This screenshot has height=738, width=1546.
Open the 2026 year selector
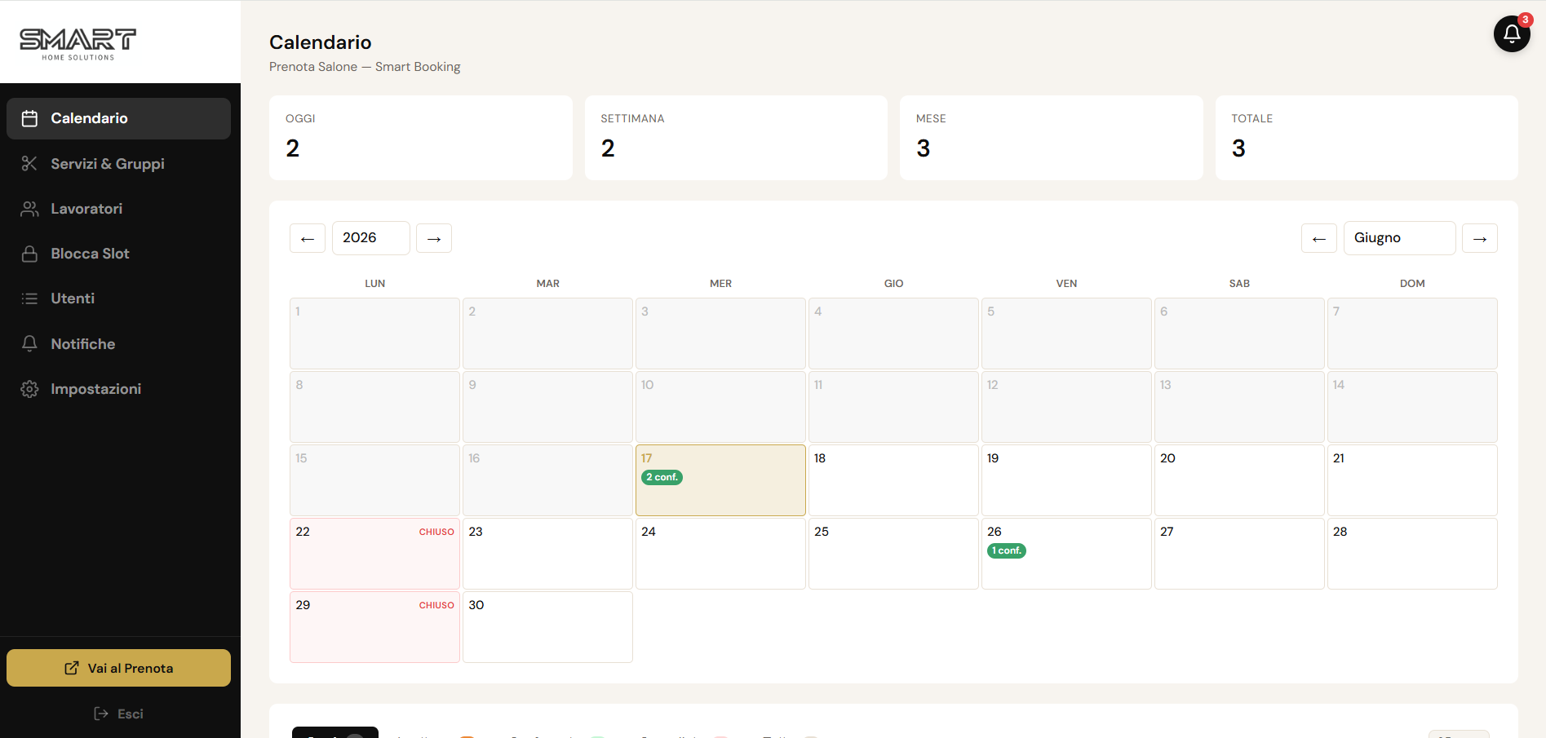371,238
